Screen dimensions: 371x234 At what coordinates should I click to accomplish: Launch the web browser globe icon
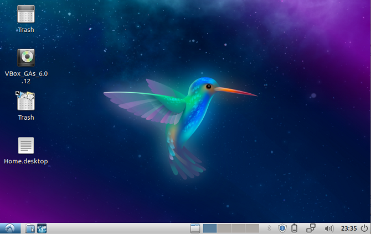pyautogui.click(x=42, y=228)
